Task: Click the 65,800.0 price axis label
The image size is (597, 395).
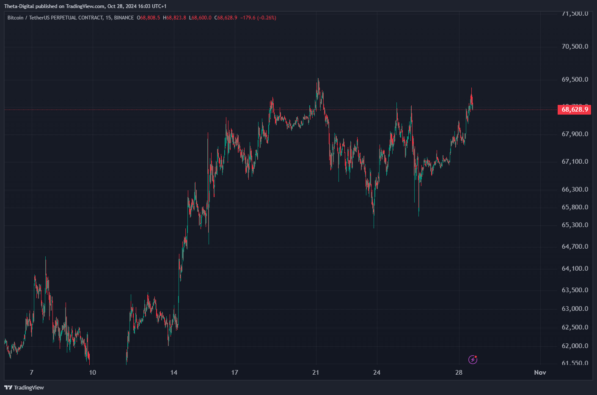Action: point(575,207)
